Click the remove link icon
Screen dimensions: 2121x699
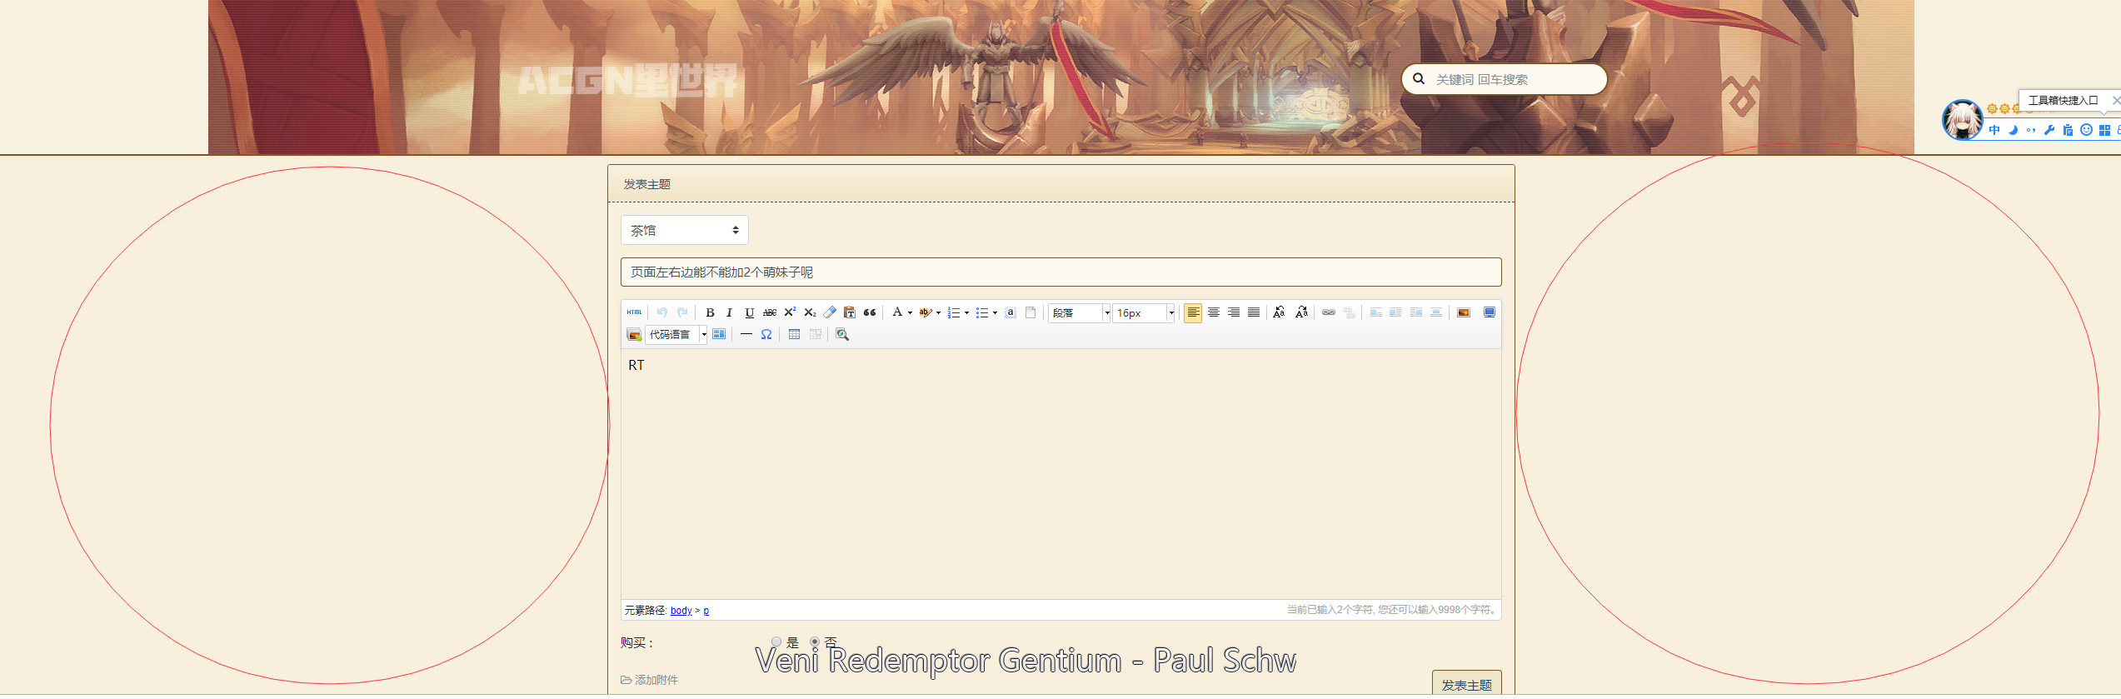pyautogui.click(x=1349, y=312)
